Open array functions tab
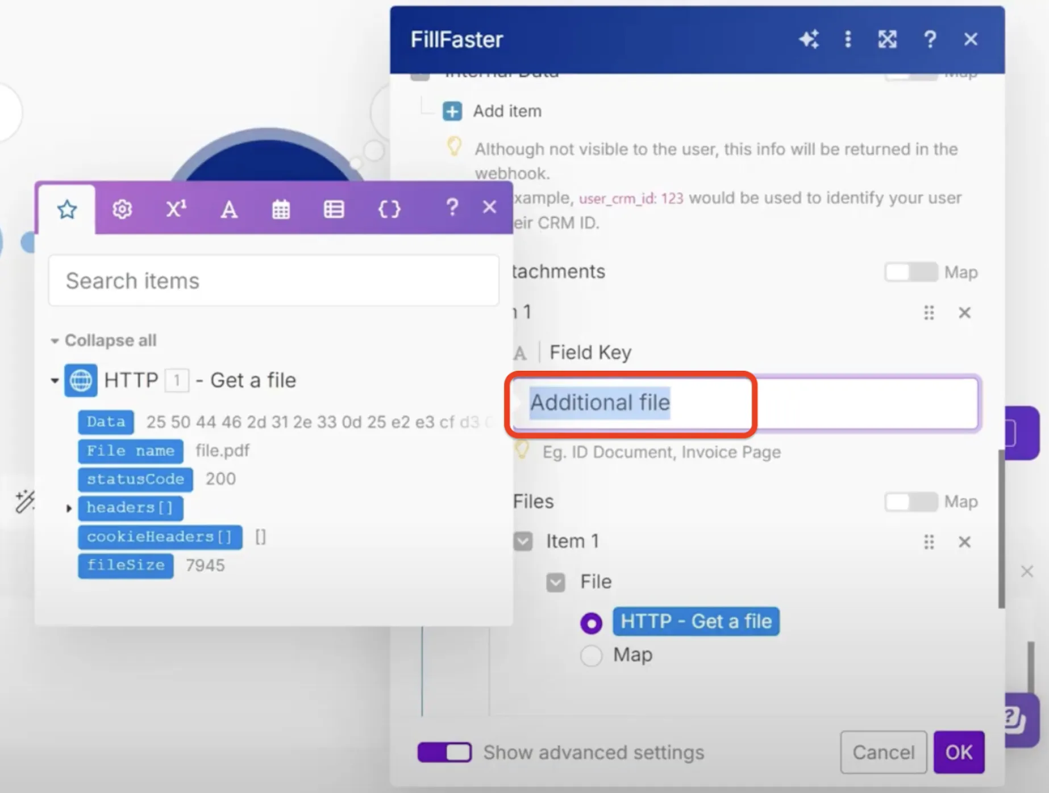The width and height of the screenshot is (1049, 793). click(334, 210)
